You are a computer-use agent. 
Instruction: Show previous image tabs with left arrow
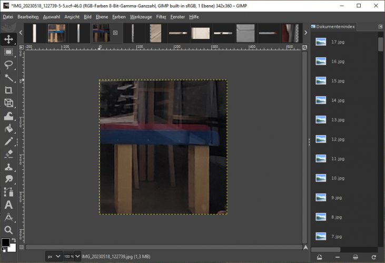tap(21, 33)
